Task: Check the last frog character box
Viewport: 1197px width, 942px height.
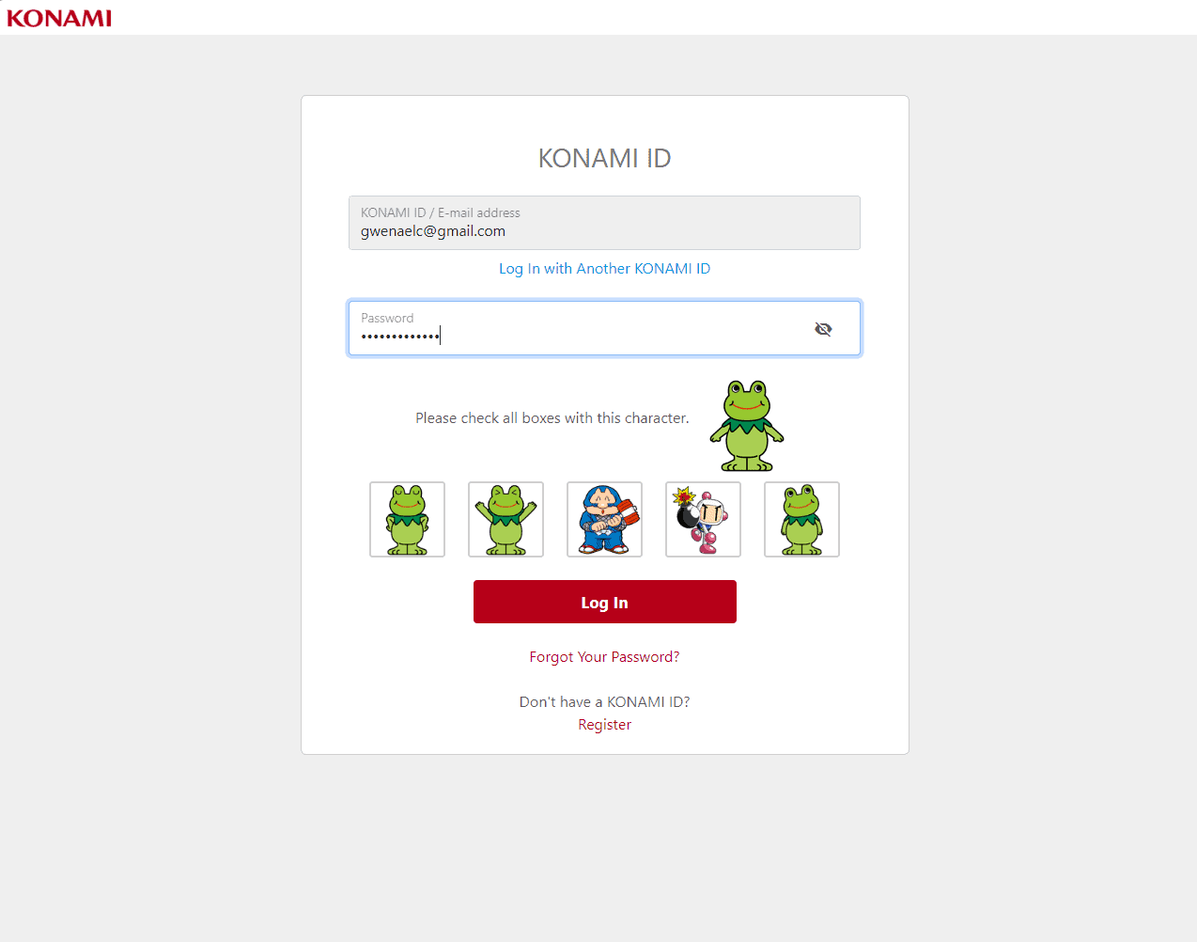Action: [801, 519]
